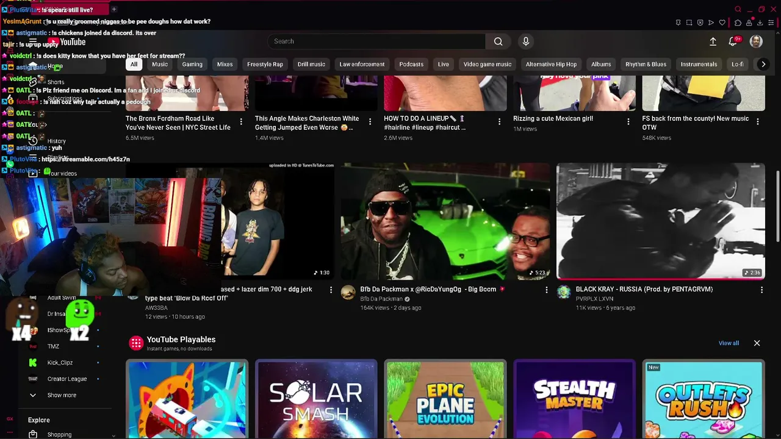Select the Freestyle Rap filter chip
Screen dimensions: 781x439
coord(265,64)
